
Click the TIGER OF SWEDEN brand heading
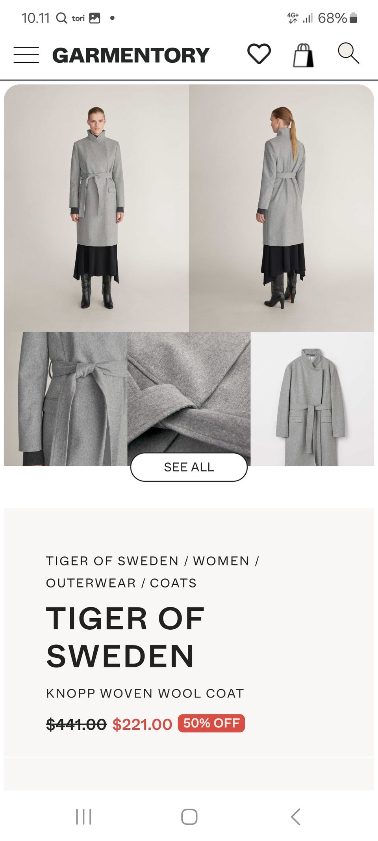pyautogui.click(x=125, y=637)
